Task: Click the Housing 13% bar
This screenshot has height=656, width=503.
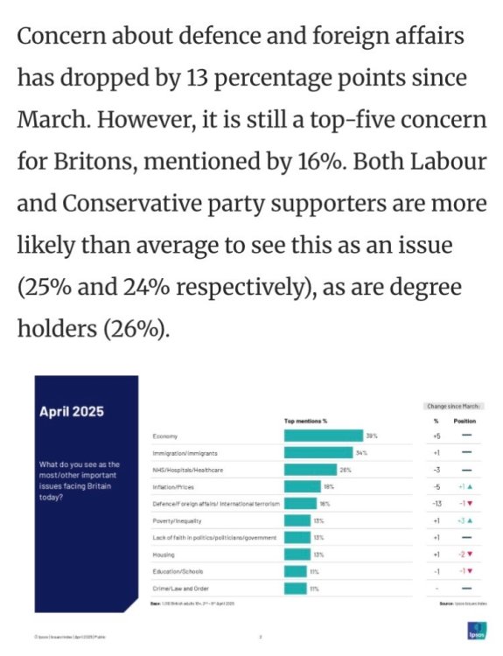Action: pos(297,555)
